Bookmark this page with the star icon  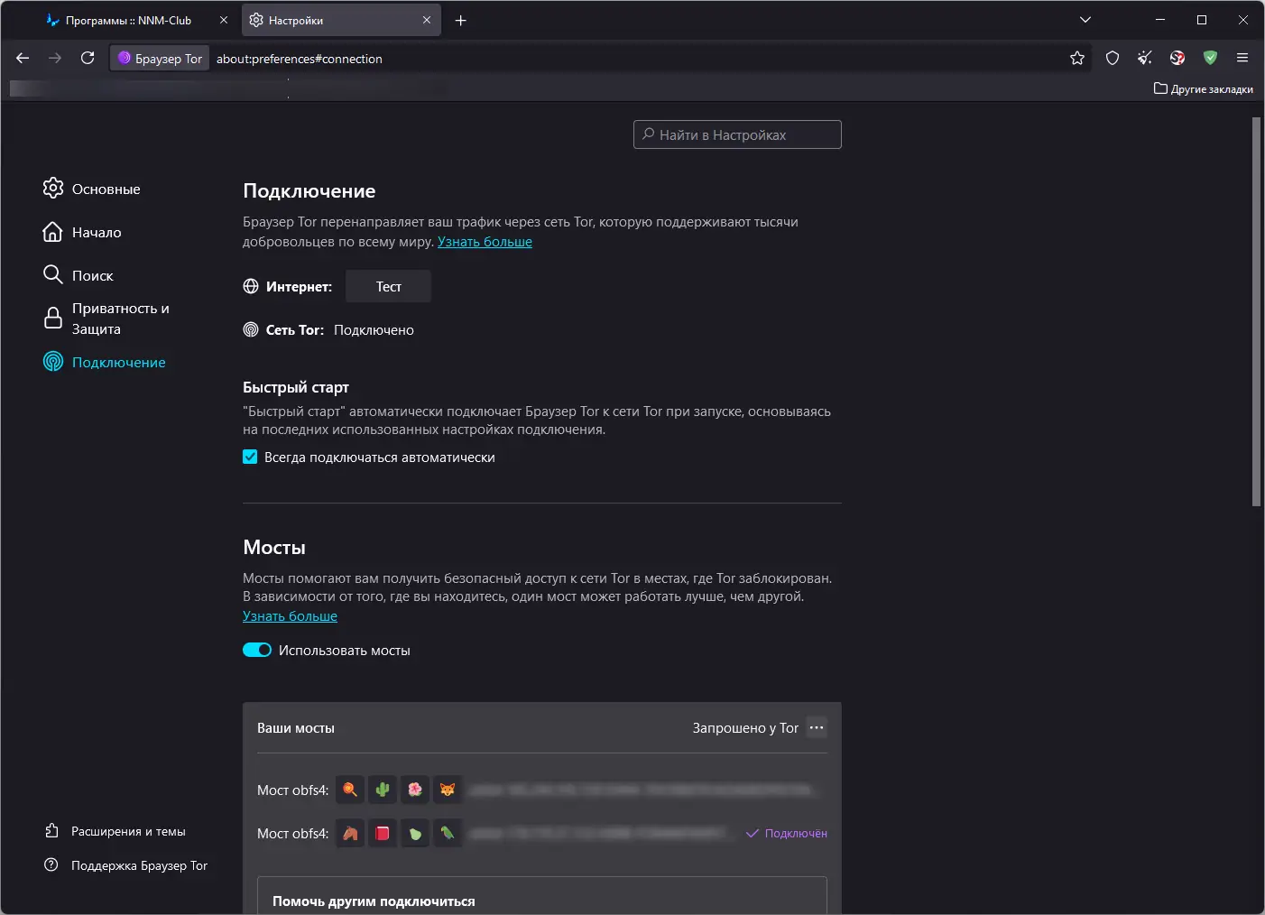pos(1077,59)
